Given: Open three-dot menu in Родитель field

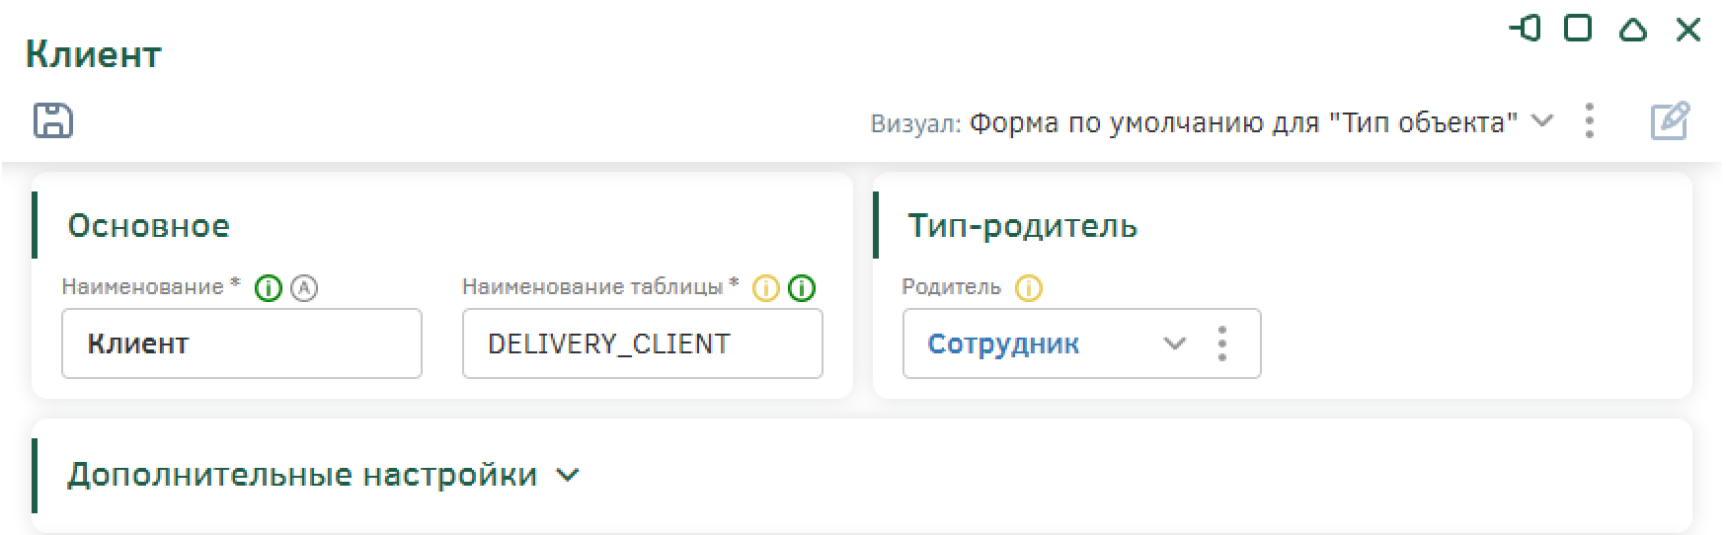Looking at the screenshot, I should point(1222,344).
